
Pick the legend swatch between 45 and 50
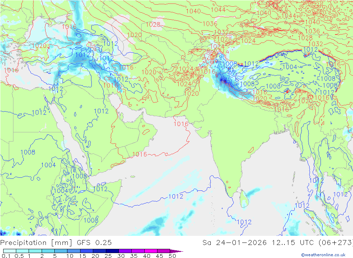[163, 251]
